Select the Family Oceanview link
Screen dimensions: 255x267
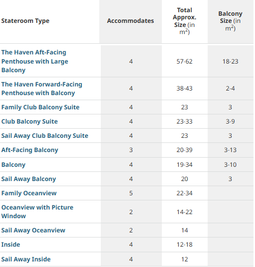29,193
